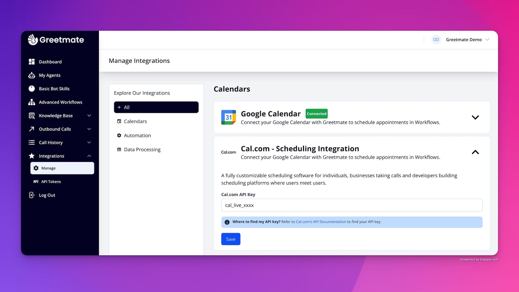The width and height of the screenshot is (519, 292).
Task: Open Cal.com's API Documentation link
Action: click(x=321, y=222)
